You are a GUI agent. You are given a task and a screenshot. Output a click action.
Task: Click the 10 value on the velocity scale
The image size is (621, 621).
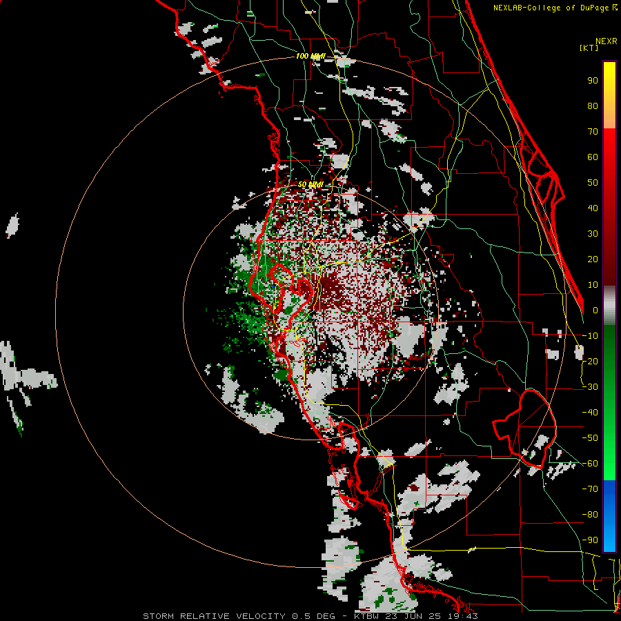pyautogui.click(x=593, y=285)
